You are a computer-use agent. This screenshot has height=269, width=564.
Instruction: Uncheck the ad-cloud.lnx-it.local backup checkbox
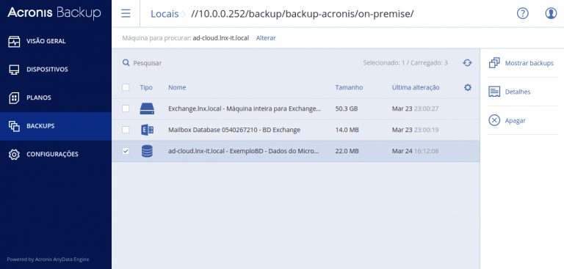click(x=126, y=151)
